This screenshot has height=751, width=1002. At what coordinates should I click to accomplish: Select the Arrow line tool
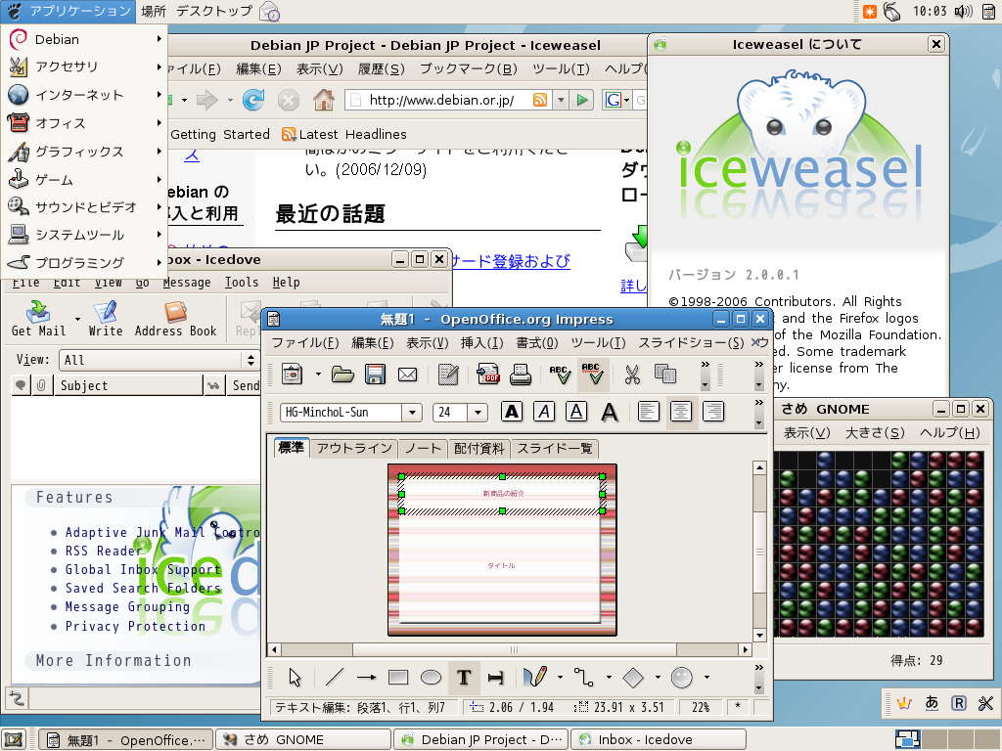tap(366, 678)
